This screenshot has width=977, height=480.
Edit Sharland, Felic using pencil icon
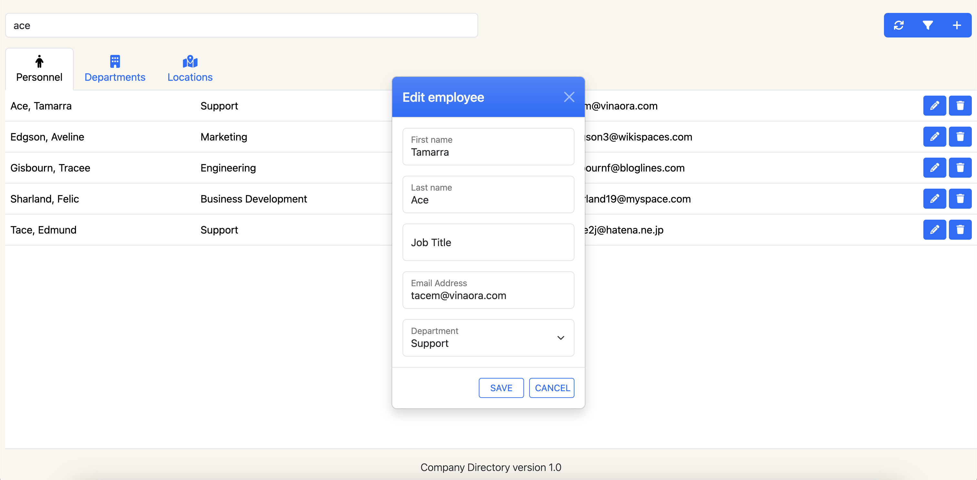pyautogui.click(x=934, y=199)
